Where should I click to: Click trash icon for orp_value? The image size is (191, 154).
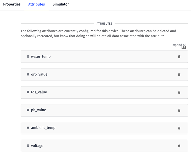tap(179, 75)
